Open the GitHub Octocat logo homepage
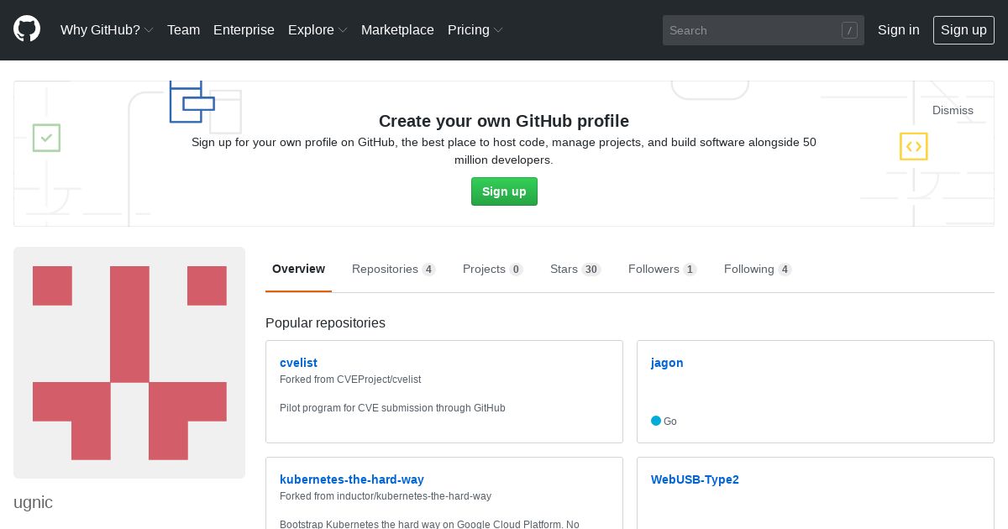1008x529 pixels. click(x=27, y=29)
